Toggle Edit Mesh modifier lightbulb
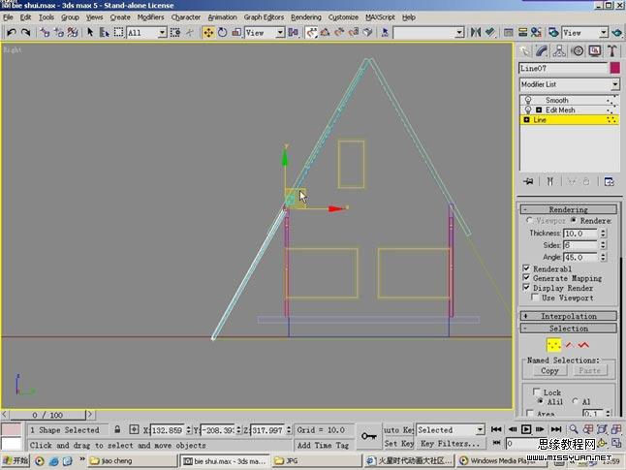This screenshot has height=470, width=626. (528, 110)
